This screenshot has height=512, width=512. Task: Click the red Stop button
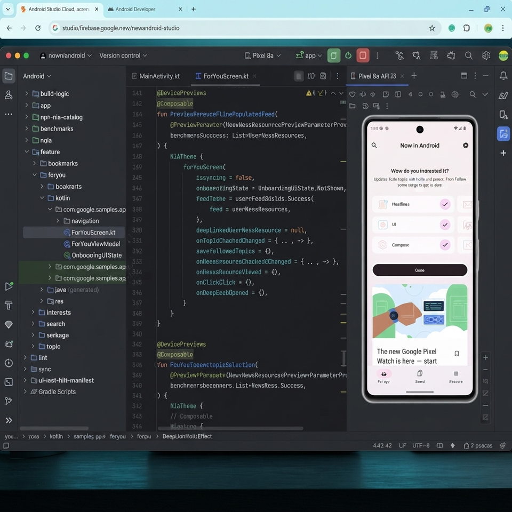363,55
